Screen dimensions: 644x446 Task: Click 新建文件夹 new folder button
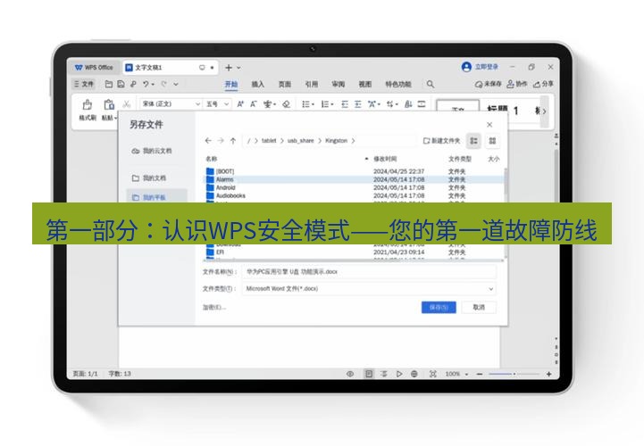(441, 141)
